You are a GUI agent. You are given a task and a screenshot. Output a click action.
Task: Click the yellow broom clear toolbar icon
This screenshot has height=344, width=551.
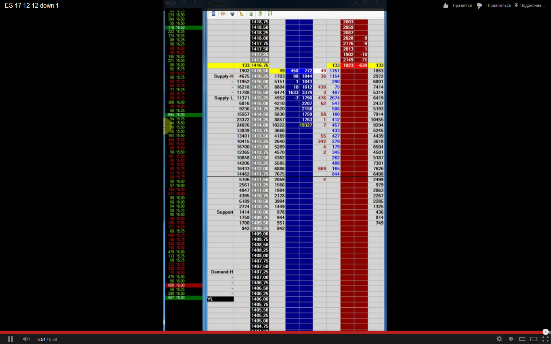click(241, 14)
